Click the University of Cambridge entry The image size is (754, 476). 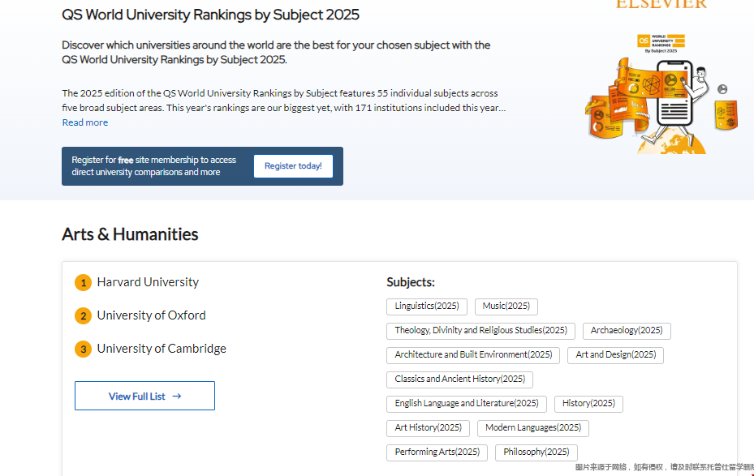pos(162,349)
